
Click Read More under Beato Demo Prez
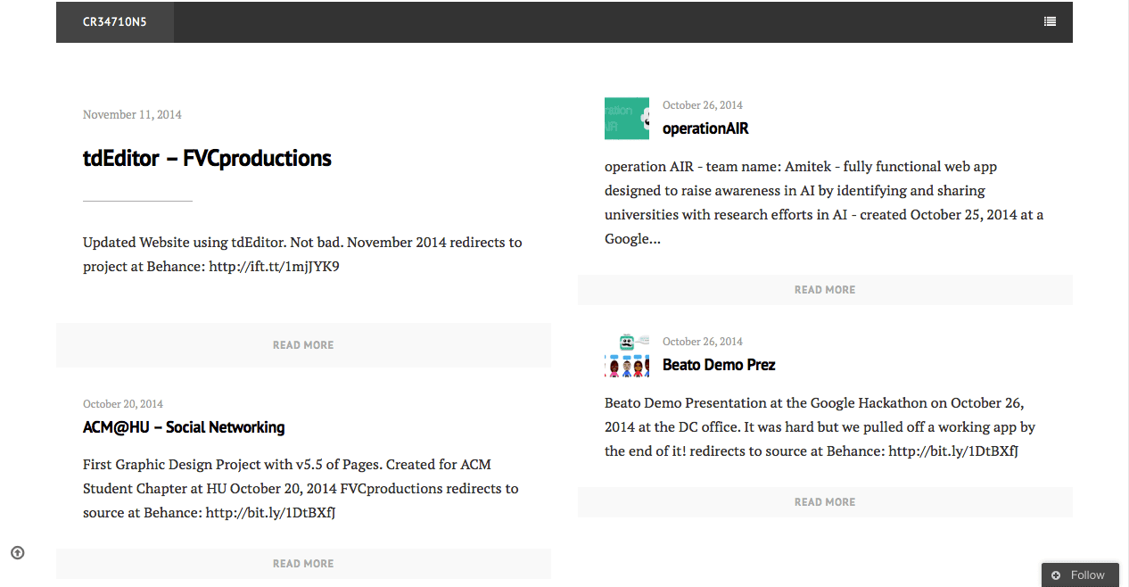pos(825,502)
